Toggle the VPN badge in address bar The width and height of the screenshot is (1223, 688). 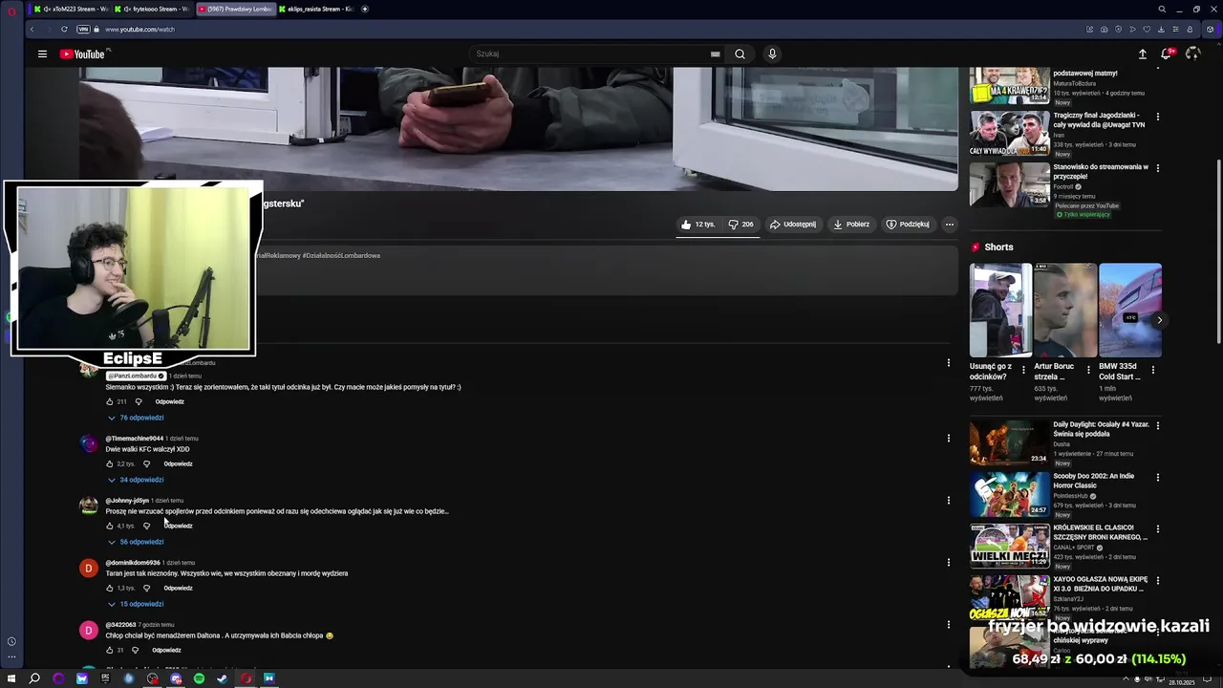[x=83, y=29]
